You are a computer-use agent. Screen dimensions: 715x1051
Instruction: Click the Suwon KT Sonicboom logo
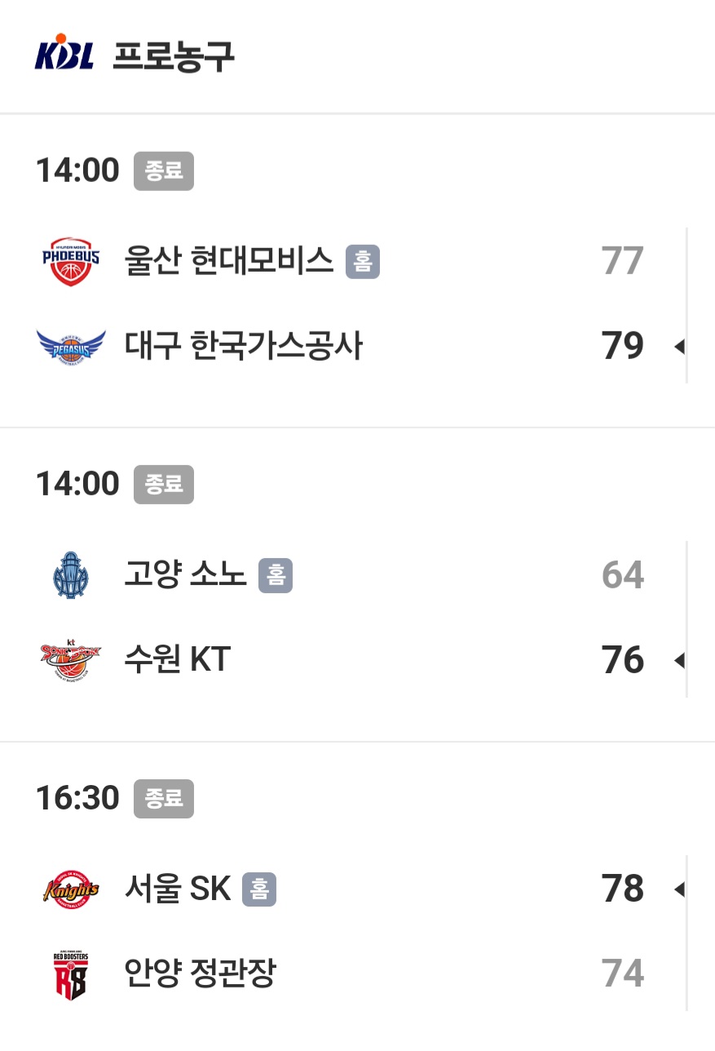coord(71,659)
